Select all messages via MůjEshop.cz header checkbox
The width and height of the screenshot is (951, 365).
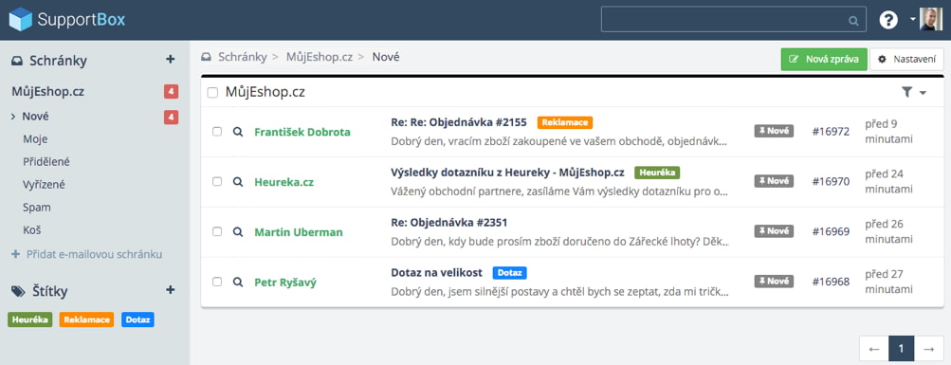(x=212, y=93)
